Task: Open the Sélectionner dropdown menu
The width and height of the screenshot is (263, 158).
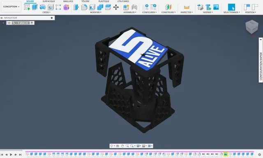Action: tap(232, 12)
